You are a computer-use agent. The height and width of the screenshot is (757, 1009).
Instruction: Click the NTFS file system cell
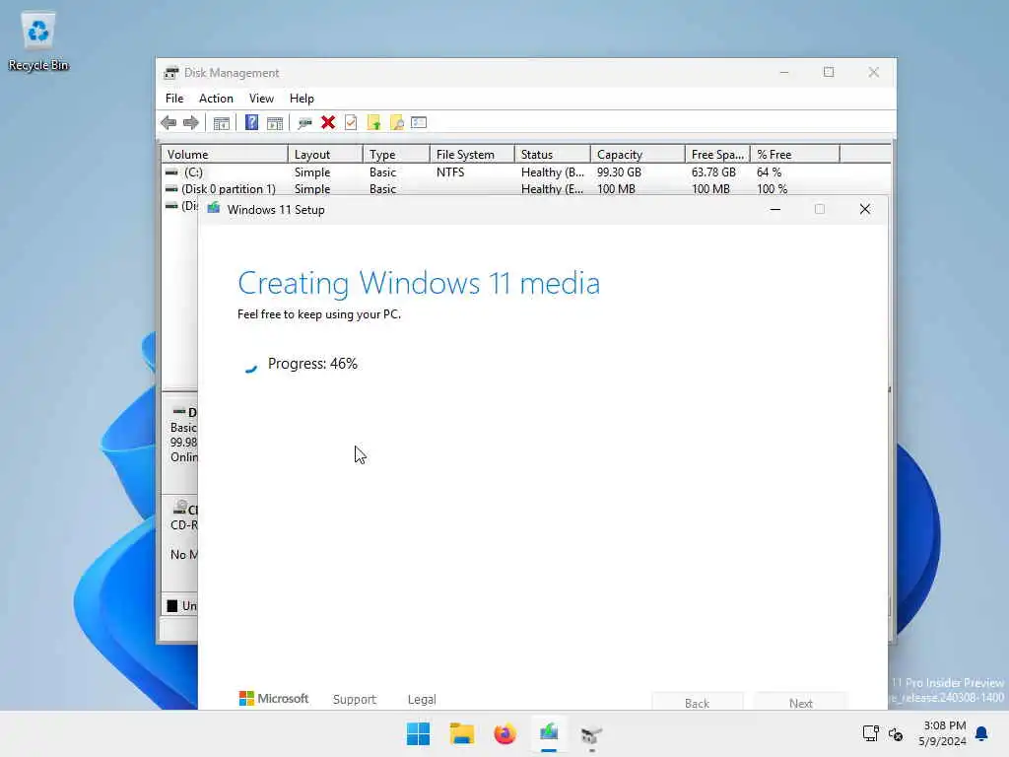point(450,172)
